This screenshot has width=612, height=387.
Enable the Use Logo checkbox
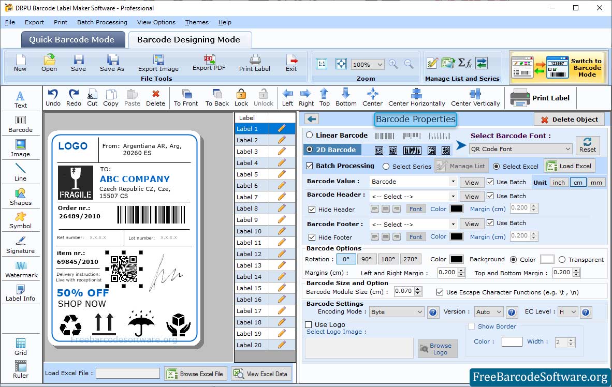point(309,324)
